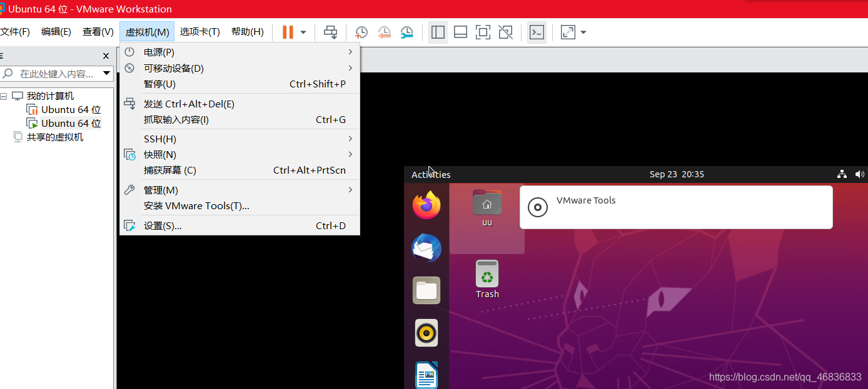The height and width of the screenshot is (389, 868).
Task: Click Send Ctrl+Alt+Del toolbar icon
Action: point(330,32)
